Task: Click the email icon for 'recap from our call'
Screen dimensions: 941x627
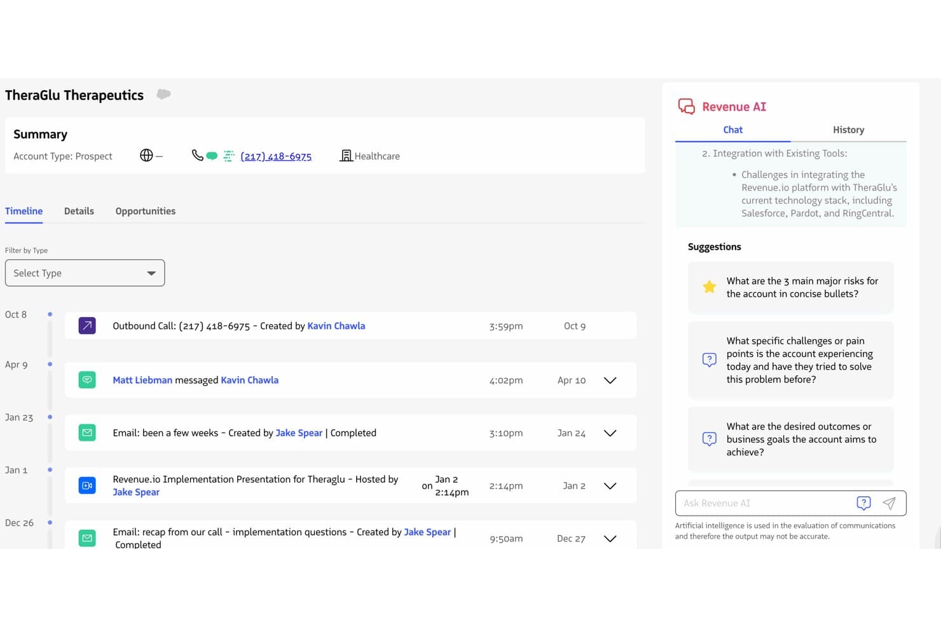Action: tap(87, 538)
